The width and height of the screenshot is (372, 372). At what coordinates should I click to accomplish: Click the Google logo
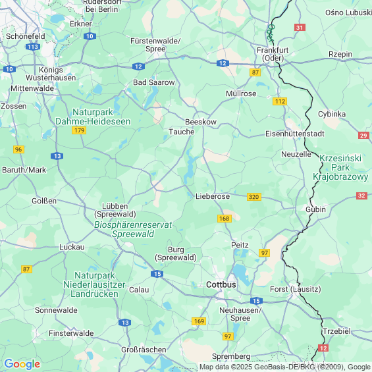click(x=22, y=364)
